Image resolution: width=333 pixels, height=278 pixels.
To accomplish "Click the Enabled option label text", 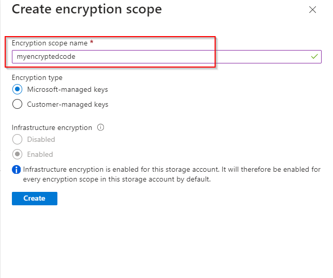I will (x=40, y=154).
